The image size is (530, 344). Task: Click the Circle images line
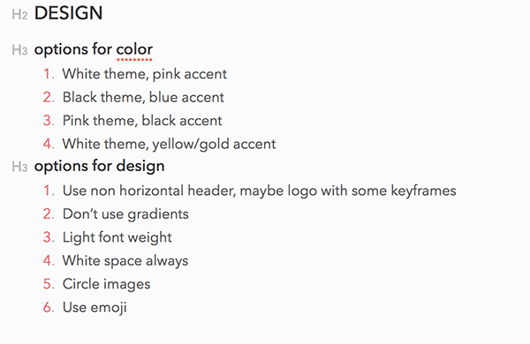click(107, 284)
